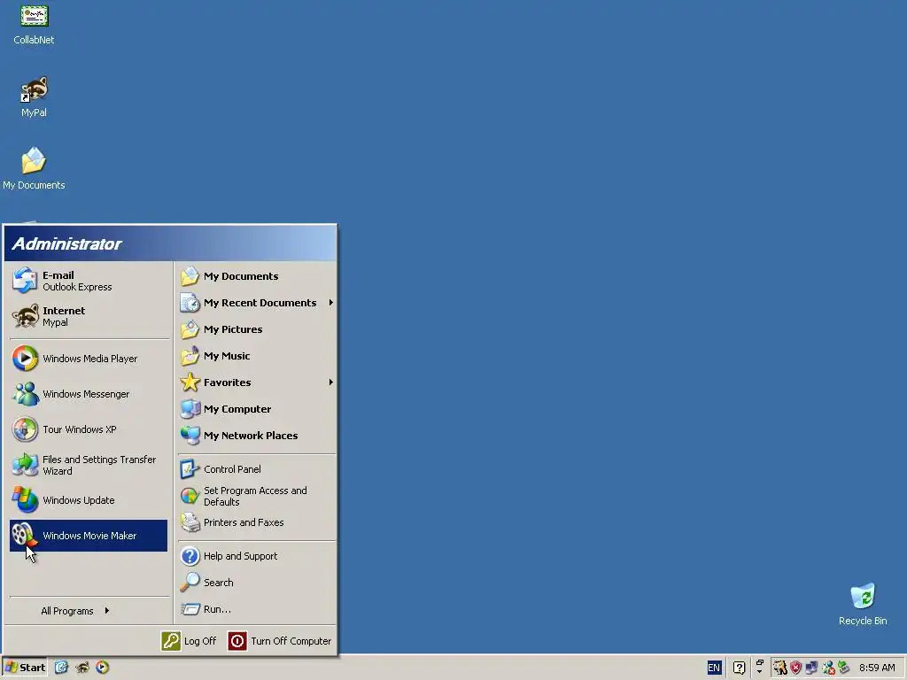Launch Windows Movie Maker
Viewport: 907px width, 680px height.
89,536
